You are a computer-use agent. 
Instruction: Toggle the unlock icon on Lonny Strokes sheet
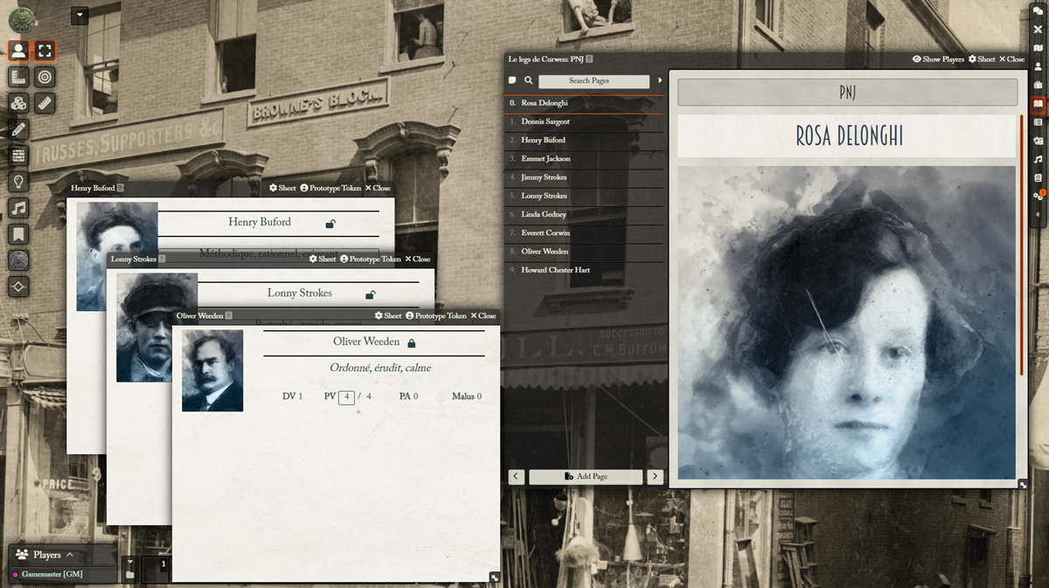click(370, 294)
